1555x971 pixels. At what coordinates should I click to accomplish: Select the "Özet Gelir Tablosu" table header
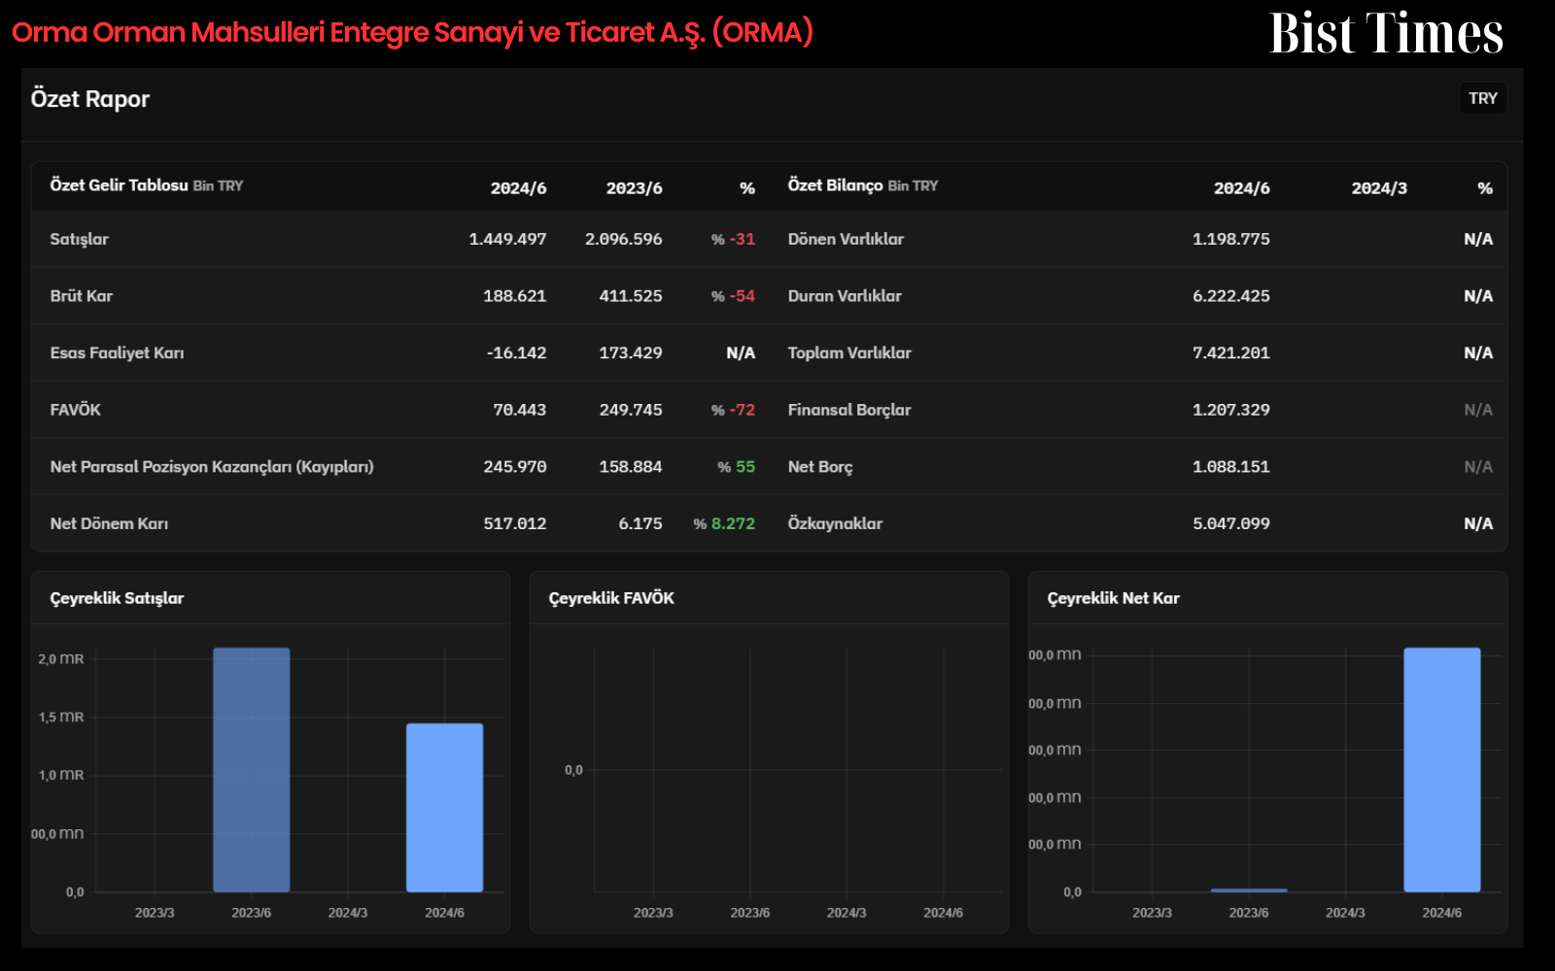(120, 185)
